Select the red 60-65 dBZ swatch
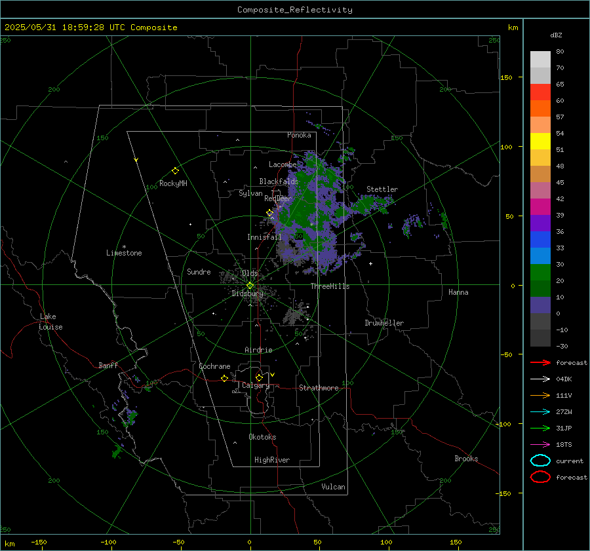Viewport: 590px width, 551px height. (540, 92)
